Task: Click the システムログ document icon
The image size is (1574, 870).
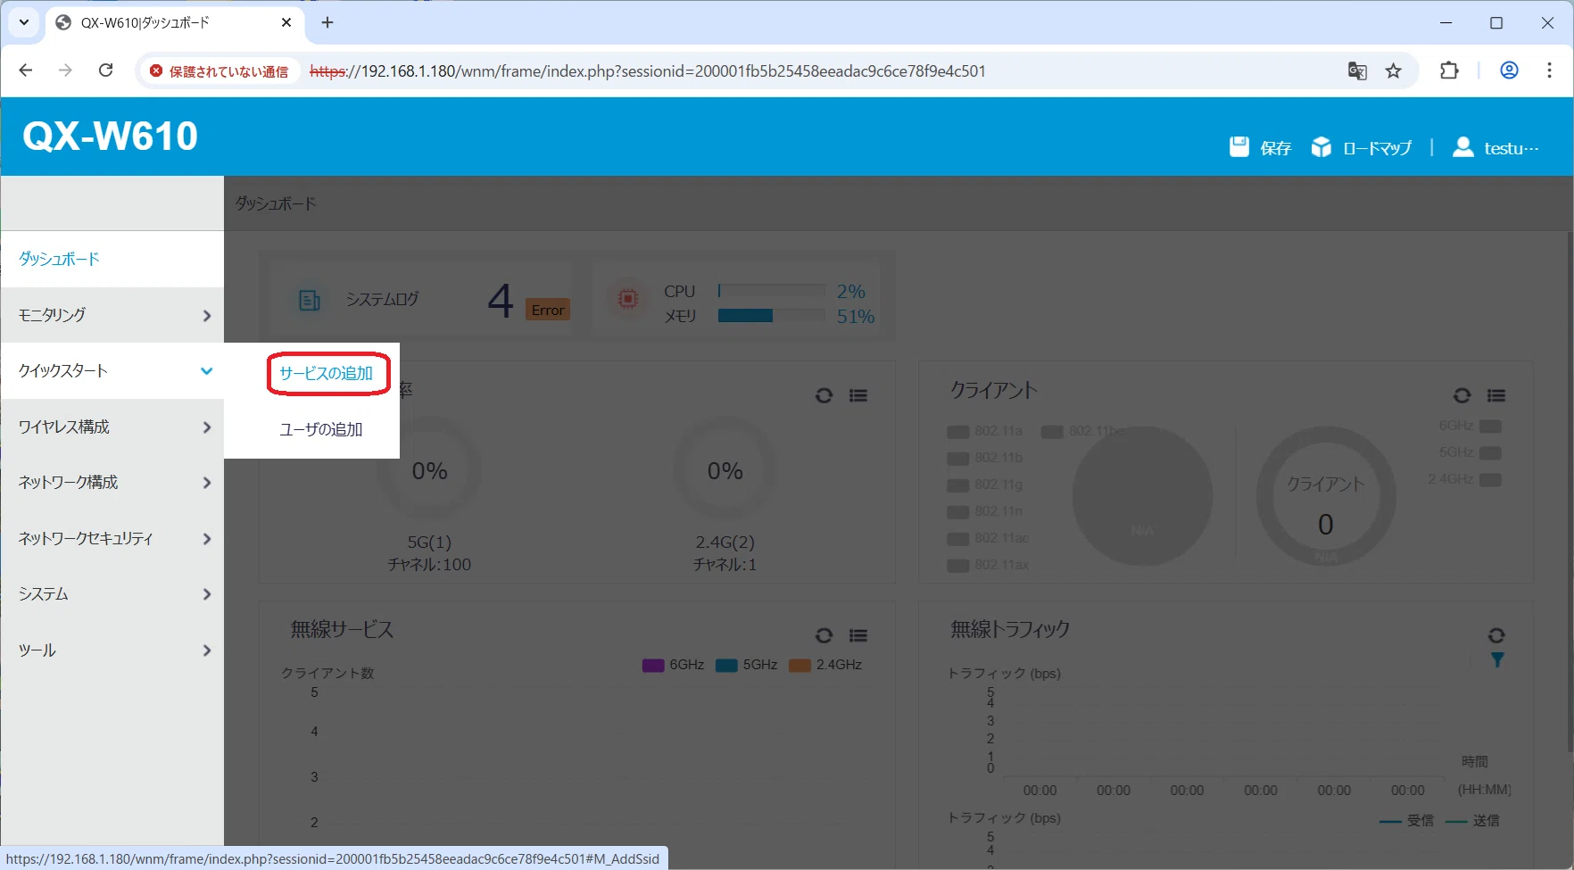Action: point(310,300)
